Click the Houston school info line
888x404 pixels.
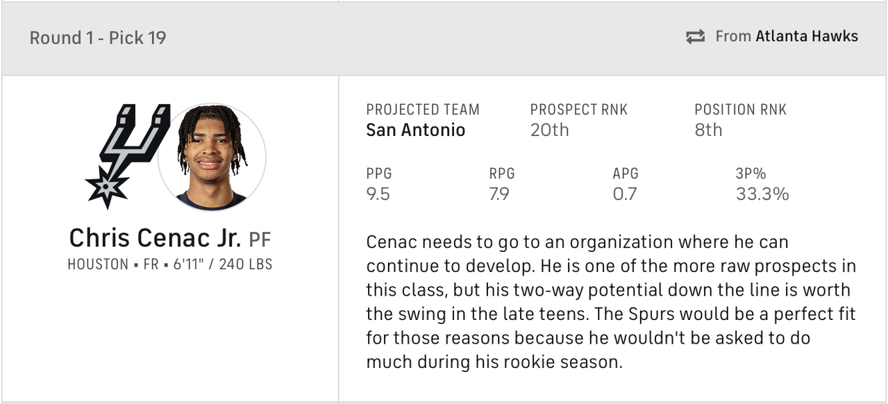pyautogui.click(x=169, y=264)
